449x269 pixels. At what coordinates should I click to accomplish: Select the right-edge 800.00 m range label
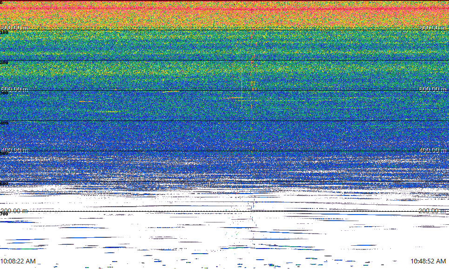(x=433, y=27)
